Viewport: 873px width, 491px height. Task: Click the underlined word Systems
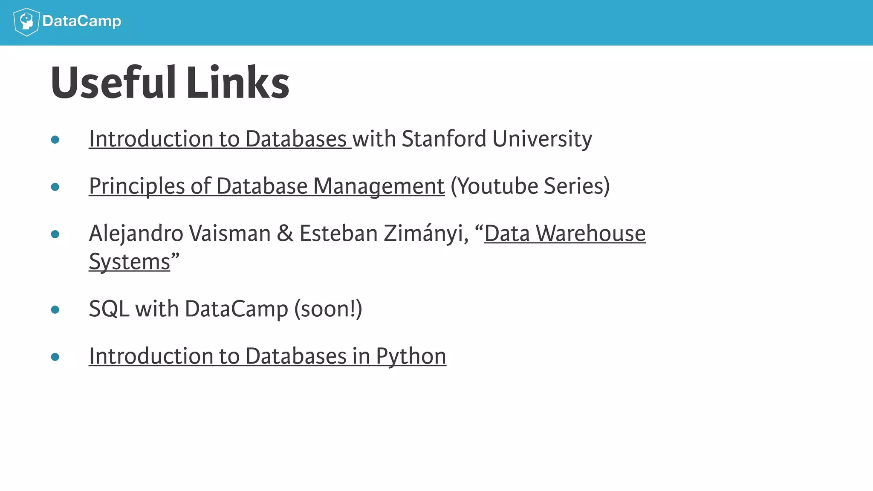click(129, 262)
